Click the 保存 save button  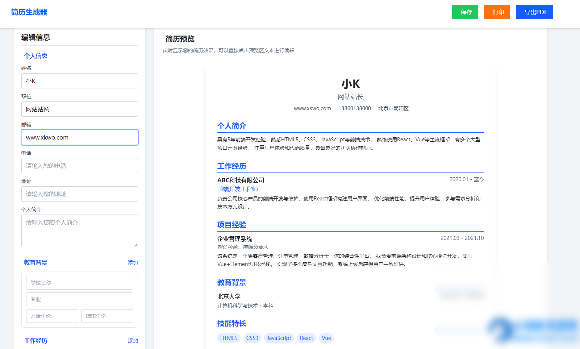(465, 12)
